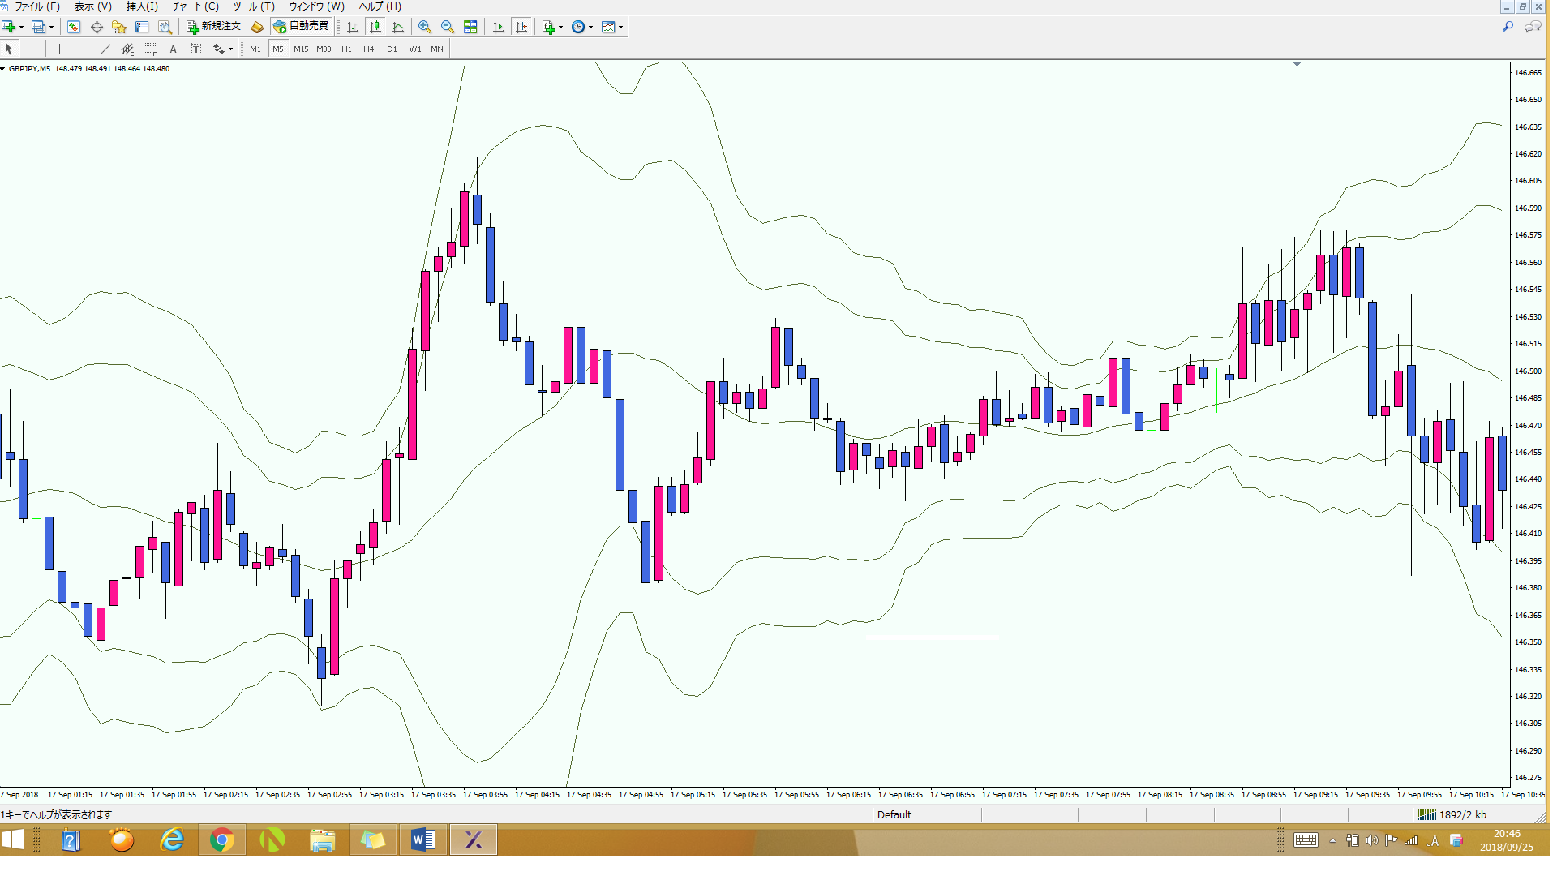
Task: Launch MetaEditor yellow book icon
Action: pos(257,27)
